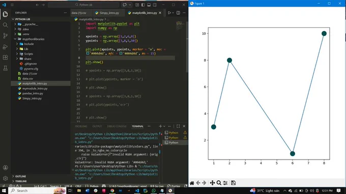Open Run and Debug view
This screenshot has height=194, width=346.
[x=5, y=47]
